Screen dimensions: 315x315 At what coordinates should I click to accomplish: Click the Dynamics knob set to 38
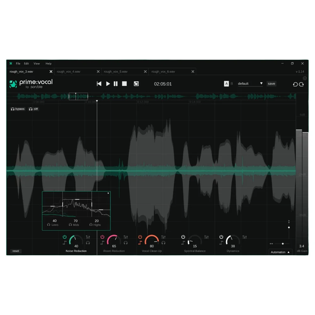tap(233, 240)
